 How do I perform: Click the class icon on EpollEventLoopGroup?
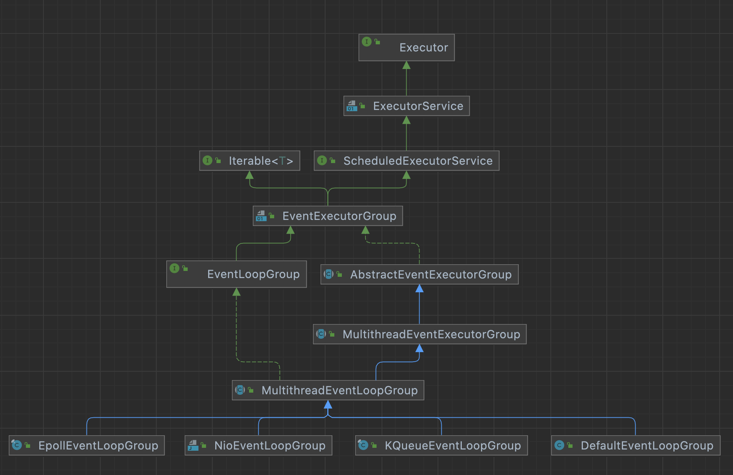(17, 445)
